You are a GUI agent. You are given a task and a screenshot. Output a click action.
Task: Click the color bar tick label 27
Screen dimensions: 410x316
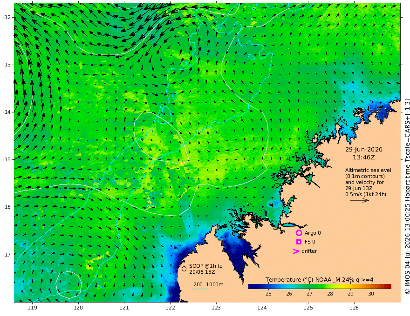tap(309, 294)
